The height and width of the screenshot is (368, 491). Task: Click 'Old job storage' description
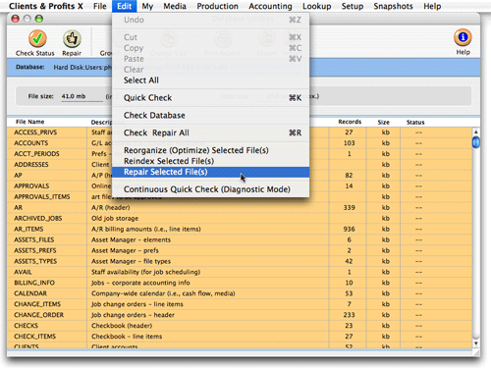point(115,218)
